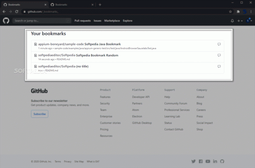This screenshot has height=168, width=255.
Task: Open Site Map link
Action: [79, 162]
